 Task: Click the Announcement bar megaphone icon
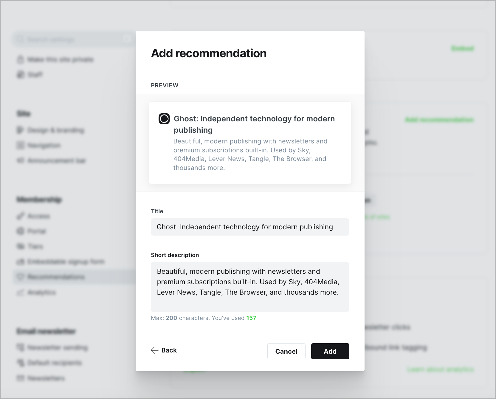click(x=20, y=160)
